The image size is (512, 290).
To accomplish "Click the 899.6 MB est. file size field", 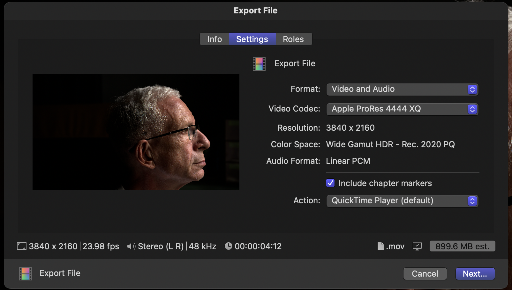I will pyautogui.click(x=462, y=246).
